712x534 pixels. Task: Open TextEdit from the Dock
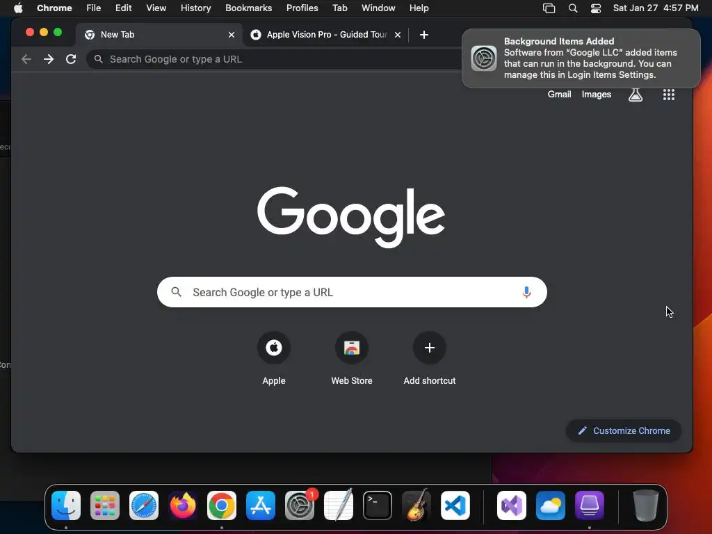339,505
